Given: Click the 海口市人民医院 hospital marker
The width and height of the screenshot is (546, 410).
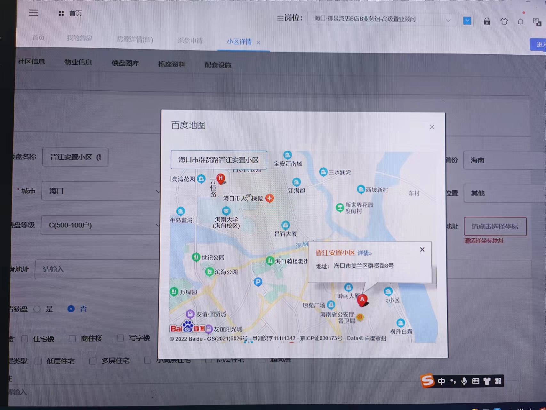Looking at the screenshot, I should pos(270,198).
